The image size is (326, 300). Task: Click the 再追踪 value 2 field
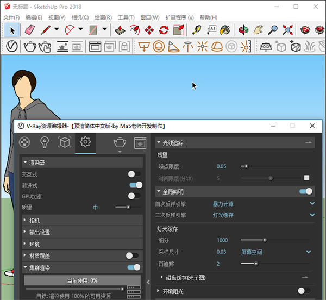[218, 264]
